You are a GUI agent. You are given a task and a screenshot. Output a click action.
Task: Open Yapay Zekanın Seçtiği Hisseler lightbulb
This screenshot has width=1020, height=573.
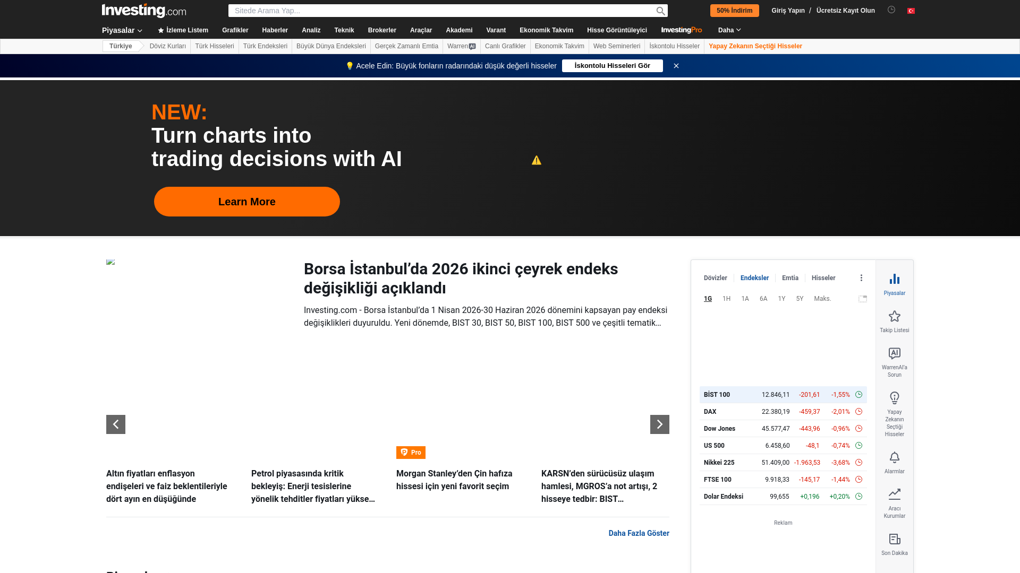(895, 398)
